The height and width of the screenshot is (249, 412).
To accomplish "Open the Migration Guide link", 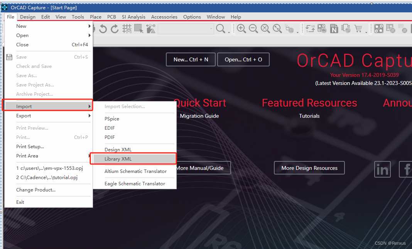I will tap(199, 115).
